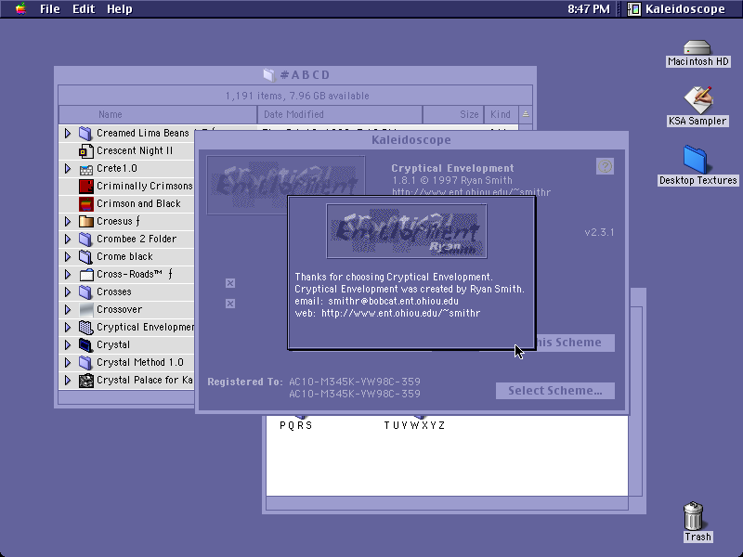Image resolution: width=743 pixels, height=557 pixels.
Task: Sort the list by the Kind column
Action: (x=501, y=114)
